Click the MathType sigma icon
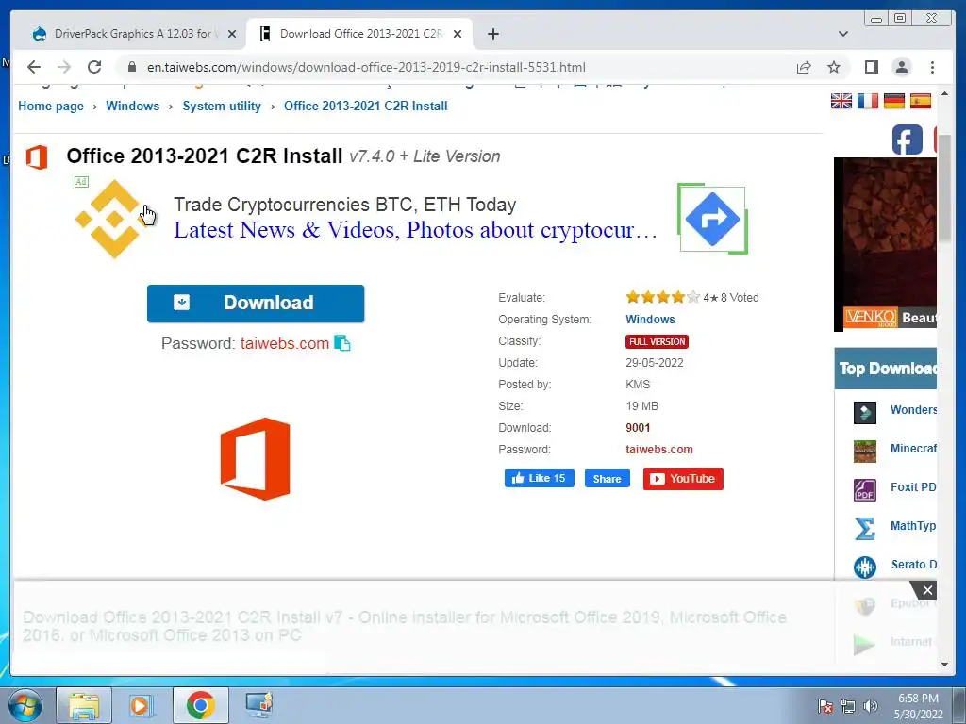Viewport: 966px width, 724px height. 865,529
